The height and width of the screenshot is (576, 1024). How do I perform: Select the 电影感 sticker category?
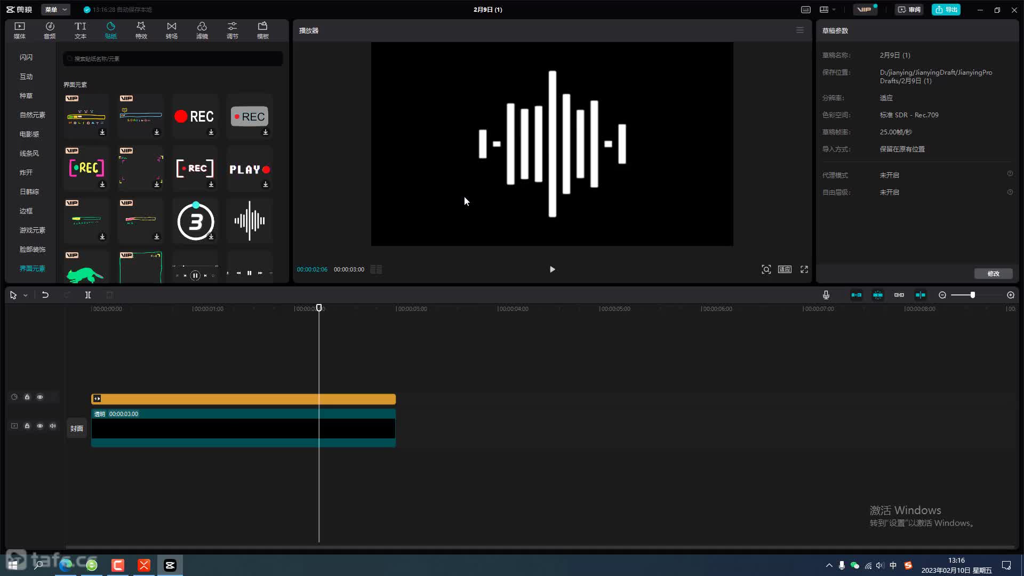(x=29, y=134)
